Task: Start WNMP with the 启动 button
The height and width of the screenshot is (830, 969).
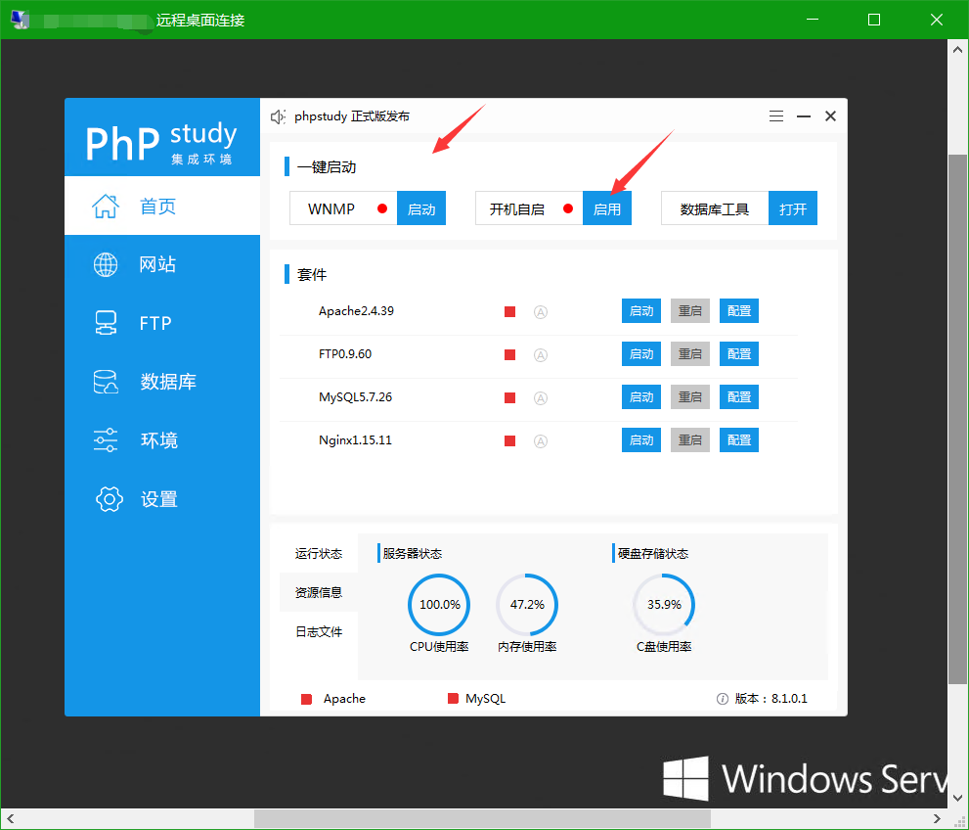Action: (421, 208)
